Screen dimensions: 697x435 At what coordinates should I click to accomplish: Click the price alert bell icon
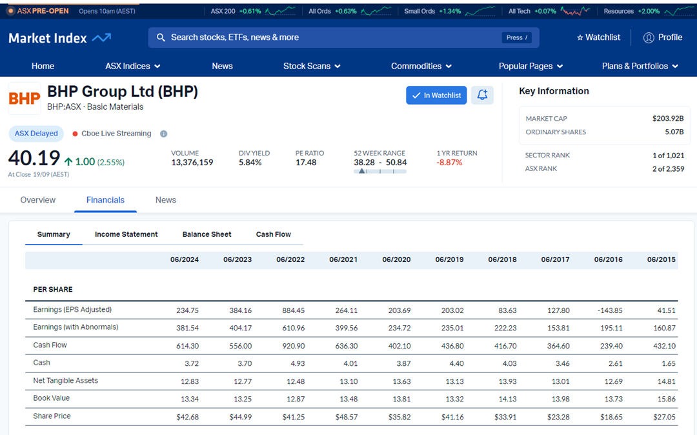482,96
